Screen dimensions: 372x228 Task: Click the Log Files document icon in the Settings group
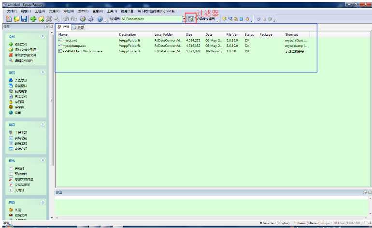click(x=11, y=96)
